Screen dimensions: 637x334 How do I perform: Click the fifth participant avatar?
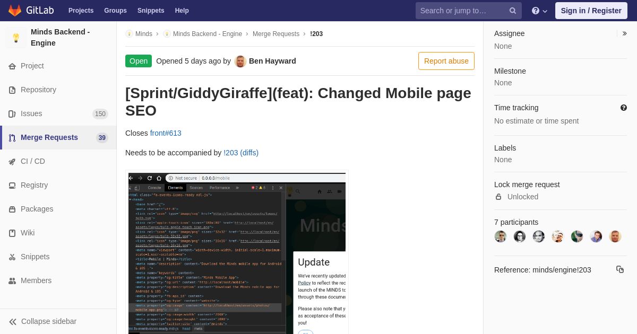pos(577,236)
